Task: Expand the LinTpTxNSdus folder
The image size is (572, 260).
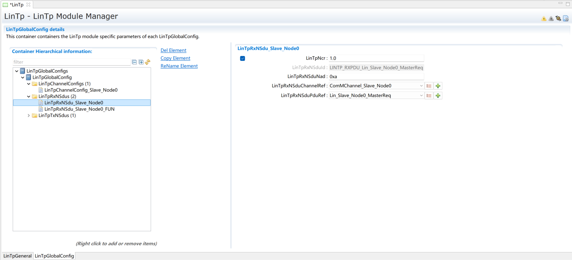Action: pos(29,116)
